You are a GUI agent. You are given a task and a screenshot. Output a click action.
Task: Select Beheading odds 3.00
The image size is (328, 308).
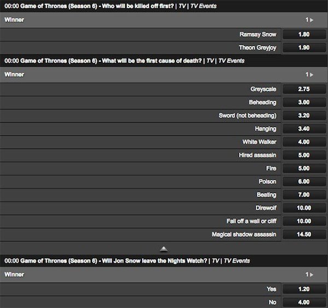(304, 102)
